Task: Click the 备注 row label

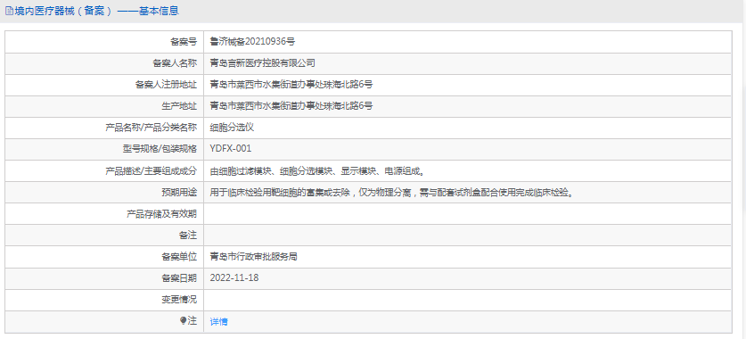Action: click(x=188, y=236)
